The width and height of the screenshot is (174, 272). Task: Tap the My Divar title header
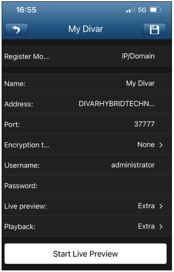86,29
